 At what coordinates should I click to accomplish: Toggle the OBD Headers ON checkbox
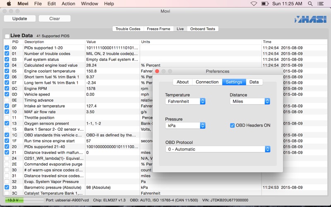pos(233,125)
